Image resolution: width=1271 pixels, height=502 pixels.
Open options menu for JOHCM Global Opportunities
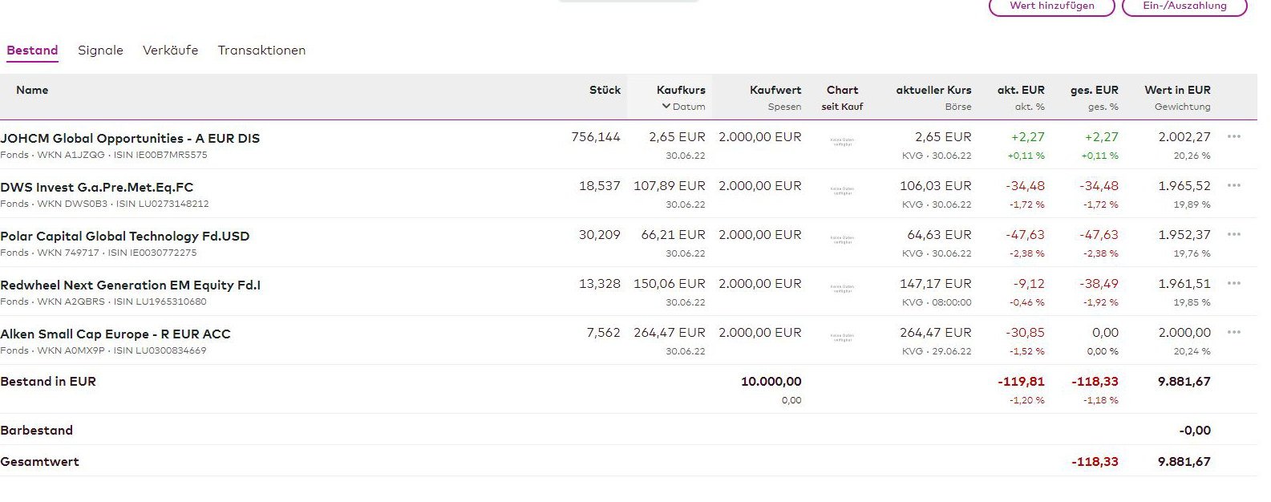(1233, 136)
